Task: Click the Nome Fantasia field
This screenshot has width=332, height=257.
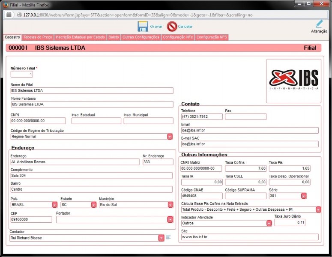Action: 92,104
